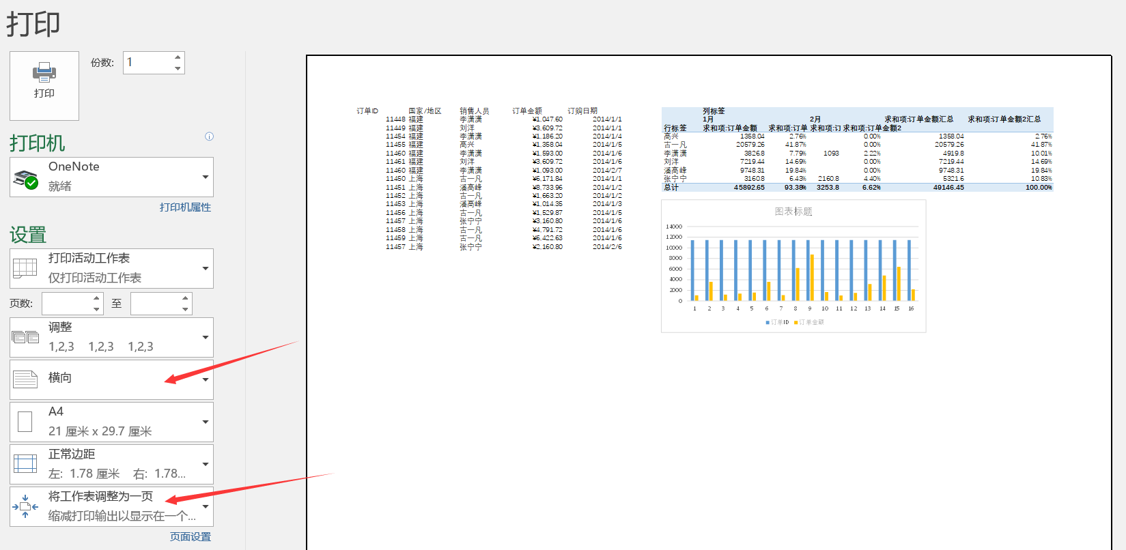Click the 总计 row in pivot table preview
The width and height of the screenshot is (1126, 550).
tap(858, 187)
